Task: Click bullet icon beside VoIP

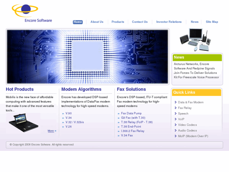Action: 175,119
